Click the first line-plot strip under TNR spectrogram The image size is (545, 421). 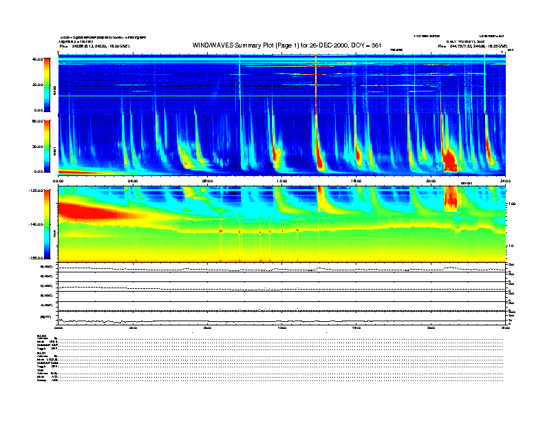point(281,267)
